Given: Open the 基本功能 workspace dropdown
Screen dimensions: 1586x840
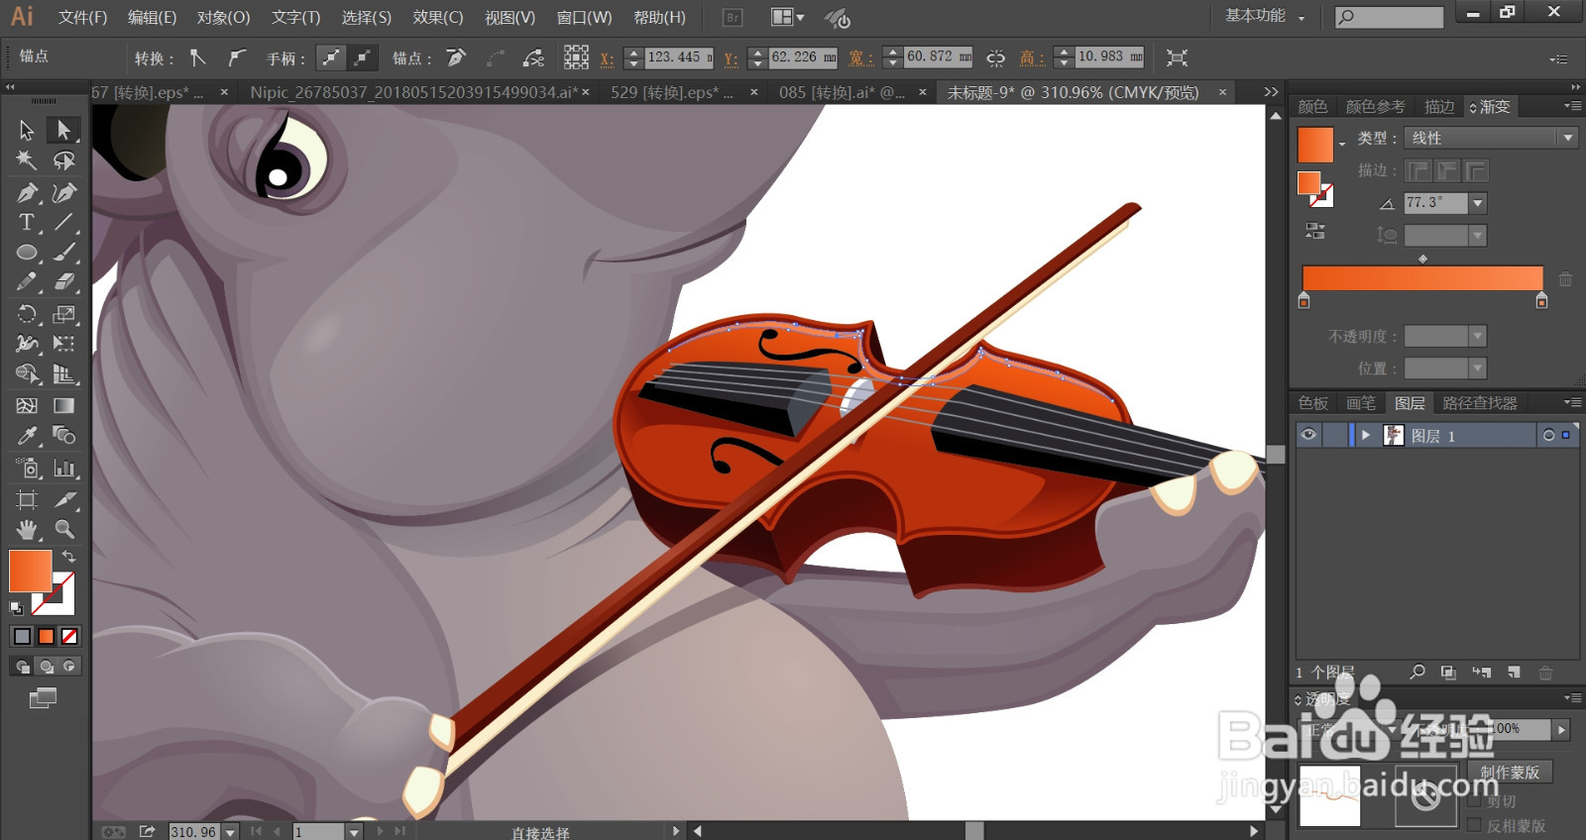Looking at the screenshot, I should coord(1265,16).
